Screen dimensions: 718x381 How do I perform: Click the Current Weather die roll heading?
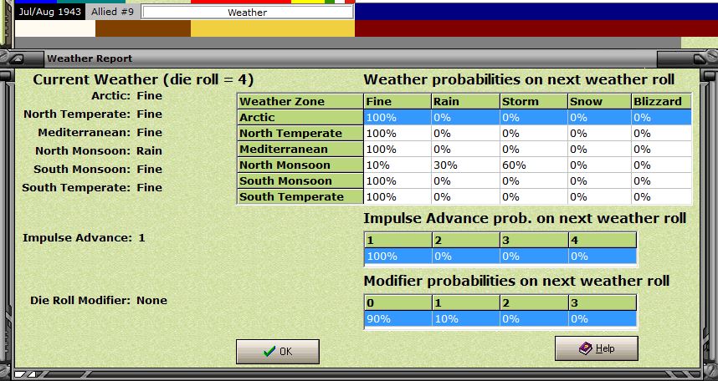(143, 79)
